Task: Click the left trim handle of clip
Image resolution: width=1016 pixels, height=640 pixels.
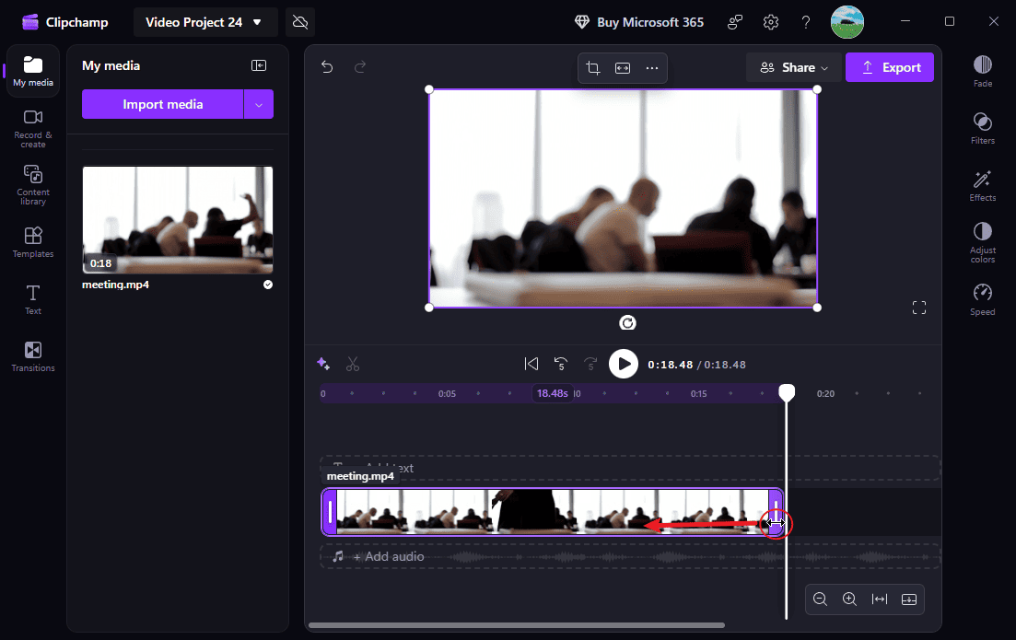Action: click(x=330, y=512)
